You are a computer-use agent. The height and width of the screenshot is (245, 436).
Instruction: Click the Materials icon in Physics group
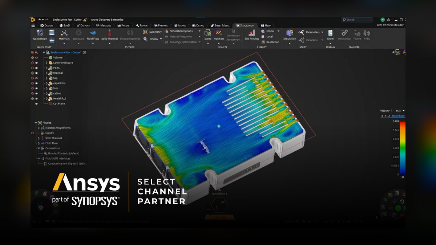64,33
